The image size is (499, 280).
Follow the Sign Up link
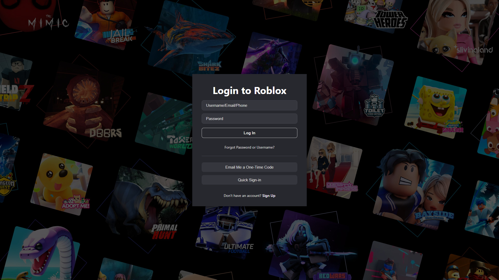point(269,196)
